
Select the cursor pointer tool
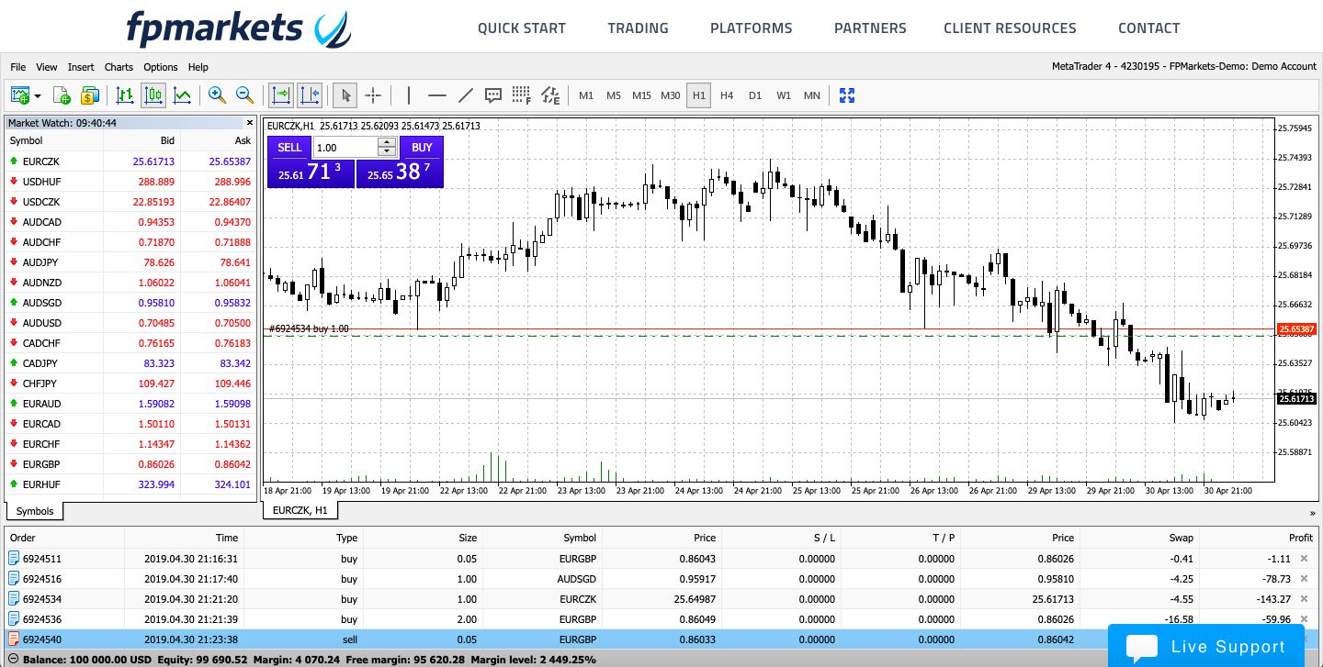pyautogui.click(x=345, y=94)
